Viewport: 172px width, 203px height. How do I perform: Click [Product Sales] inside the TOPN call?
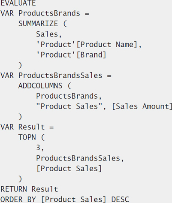point(69,169)
